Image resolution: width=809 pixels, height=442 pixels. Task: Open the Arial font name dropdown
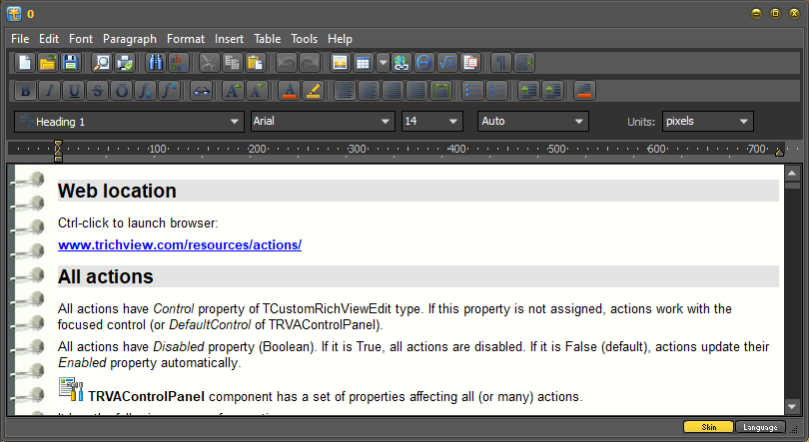pyautogui.click(x=386, y=122)
